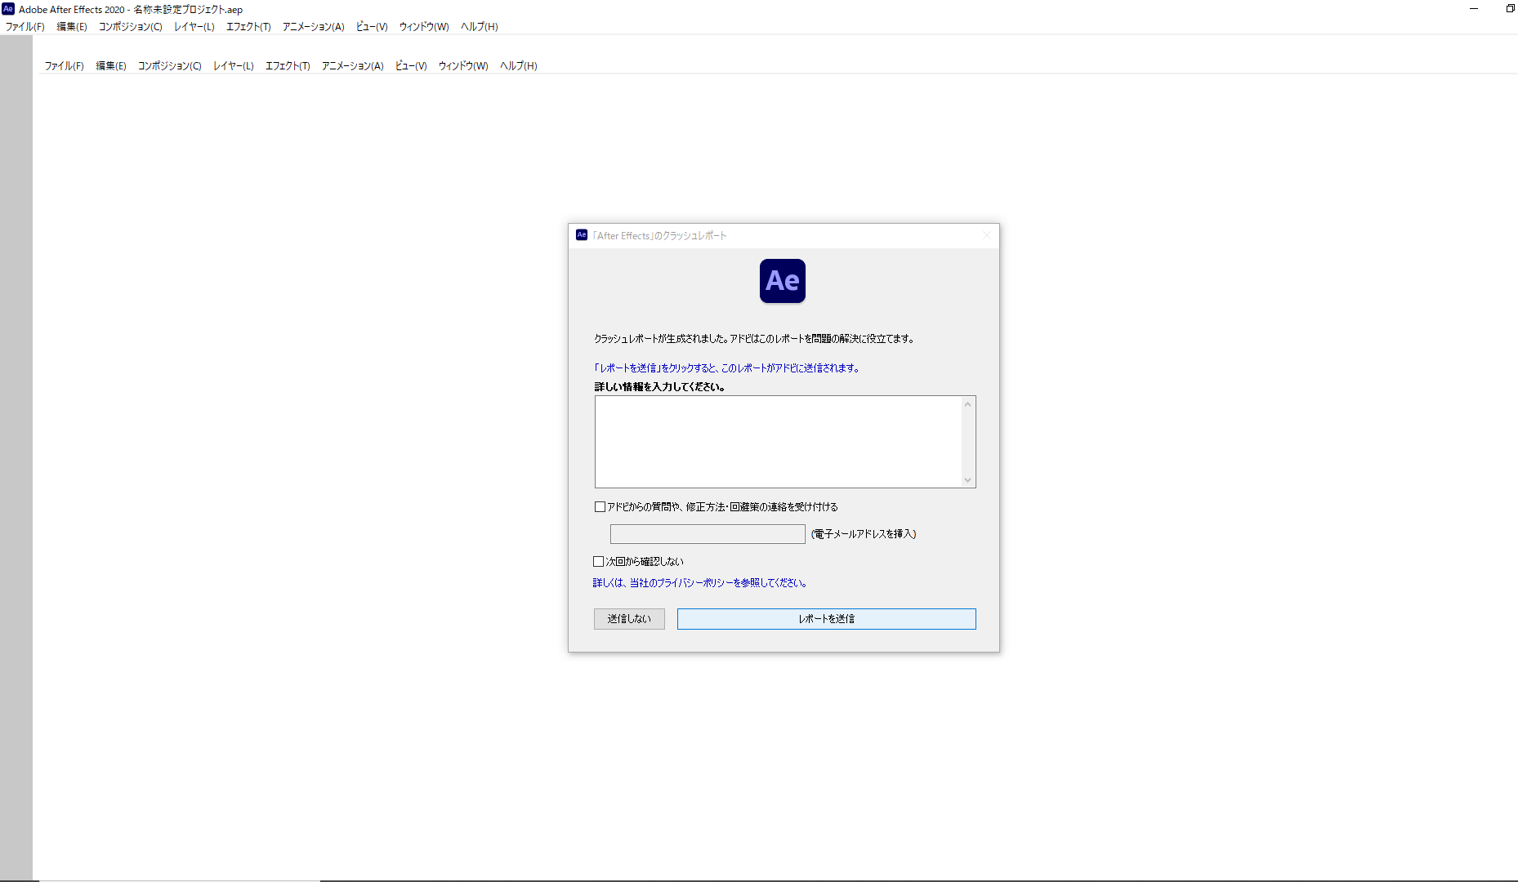Enable アドビからの質問や連絡を受け付ける checkbox

600,507
